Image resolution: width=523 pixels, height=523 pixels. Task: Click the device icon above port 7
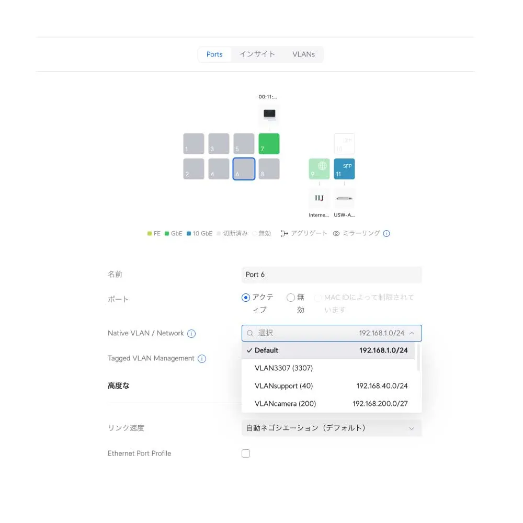[x=269, y=114]
